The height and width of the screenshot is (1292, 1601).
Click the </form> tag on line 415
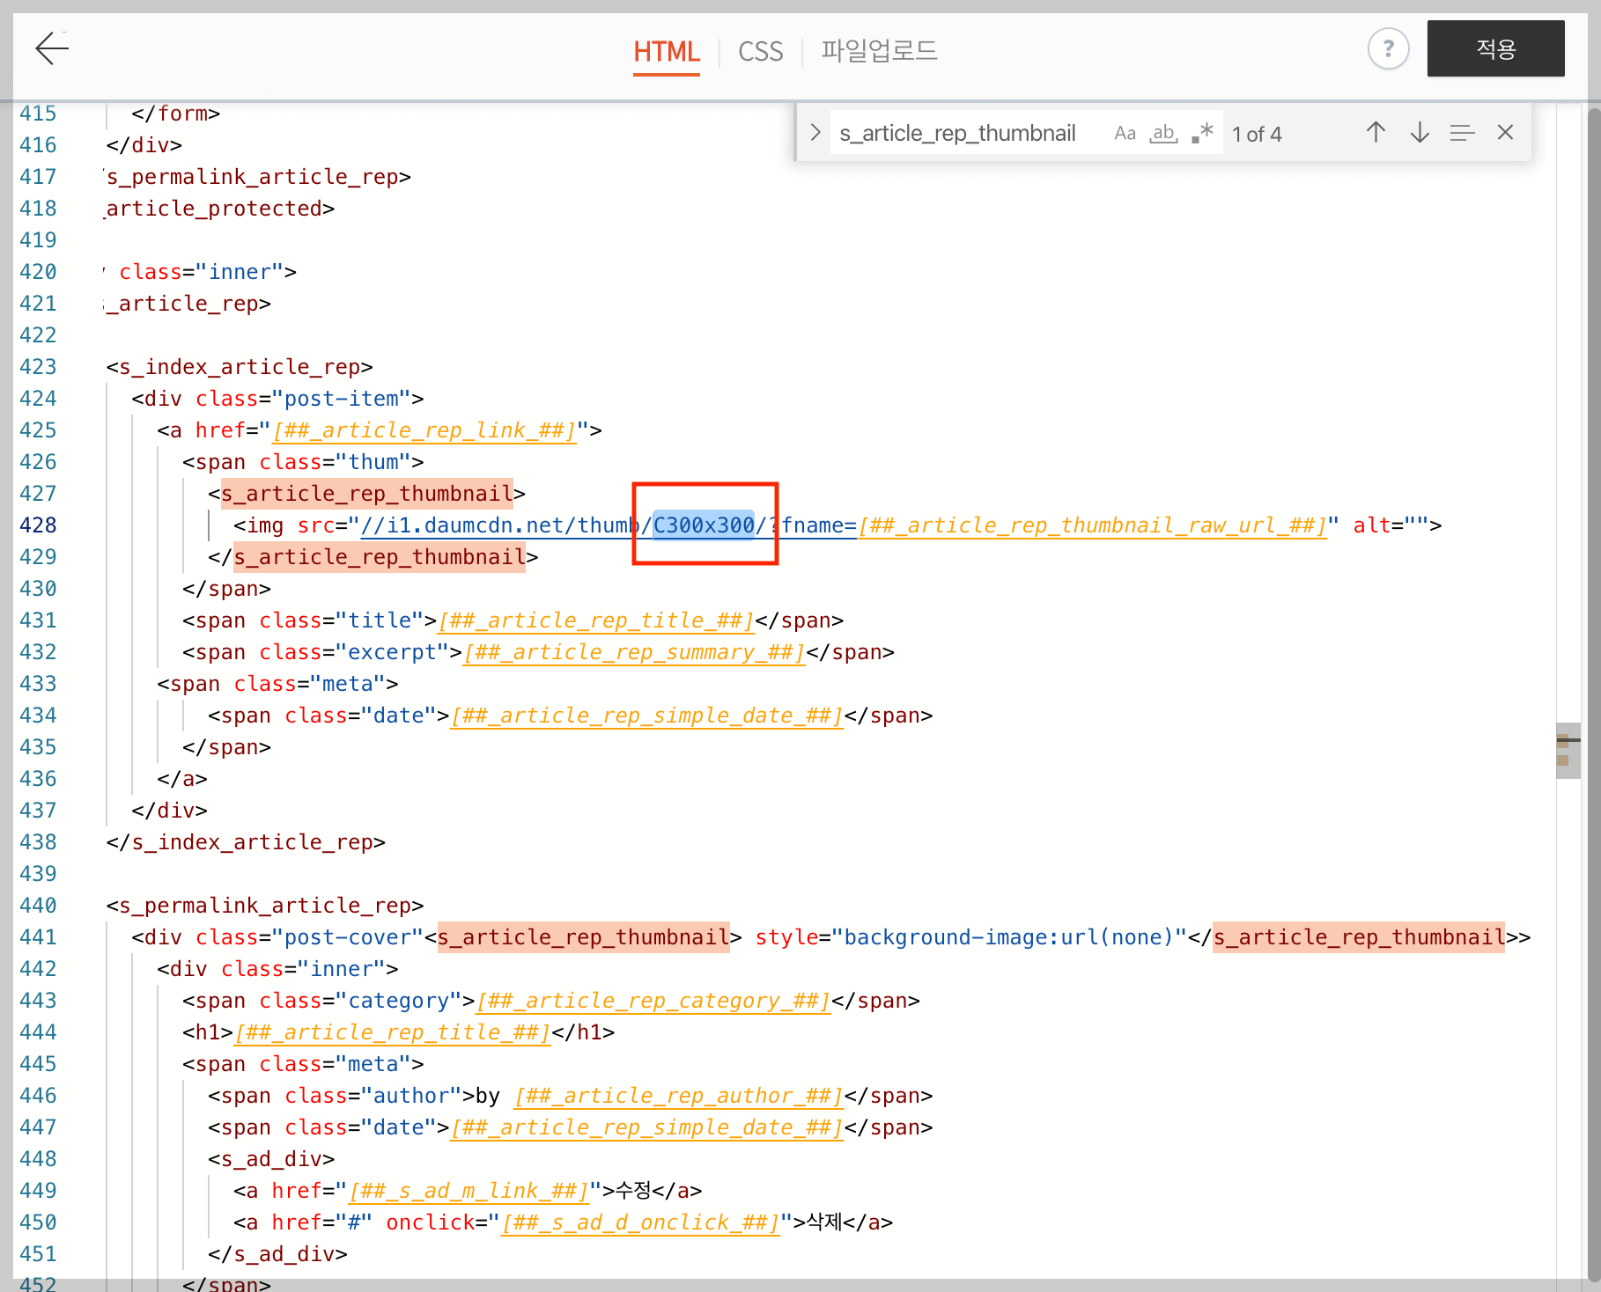[x=176, y=114]
